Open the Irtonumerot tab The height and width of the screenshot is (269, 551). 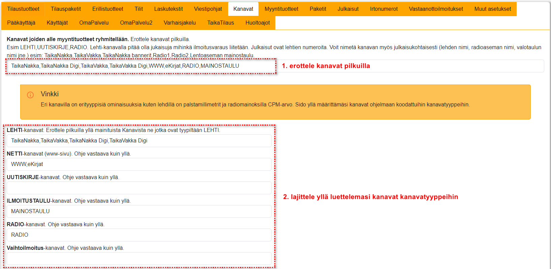tap(384, 9)
